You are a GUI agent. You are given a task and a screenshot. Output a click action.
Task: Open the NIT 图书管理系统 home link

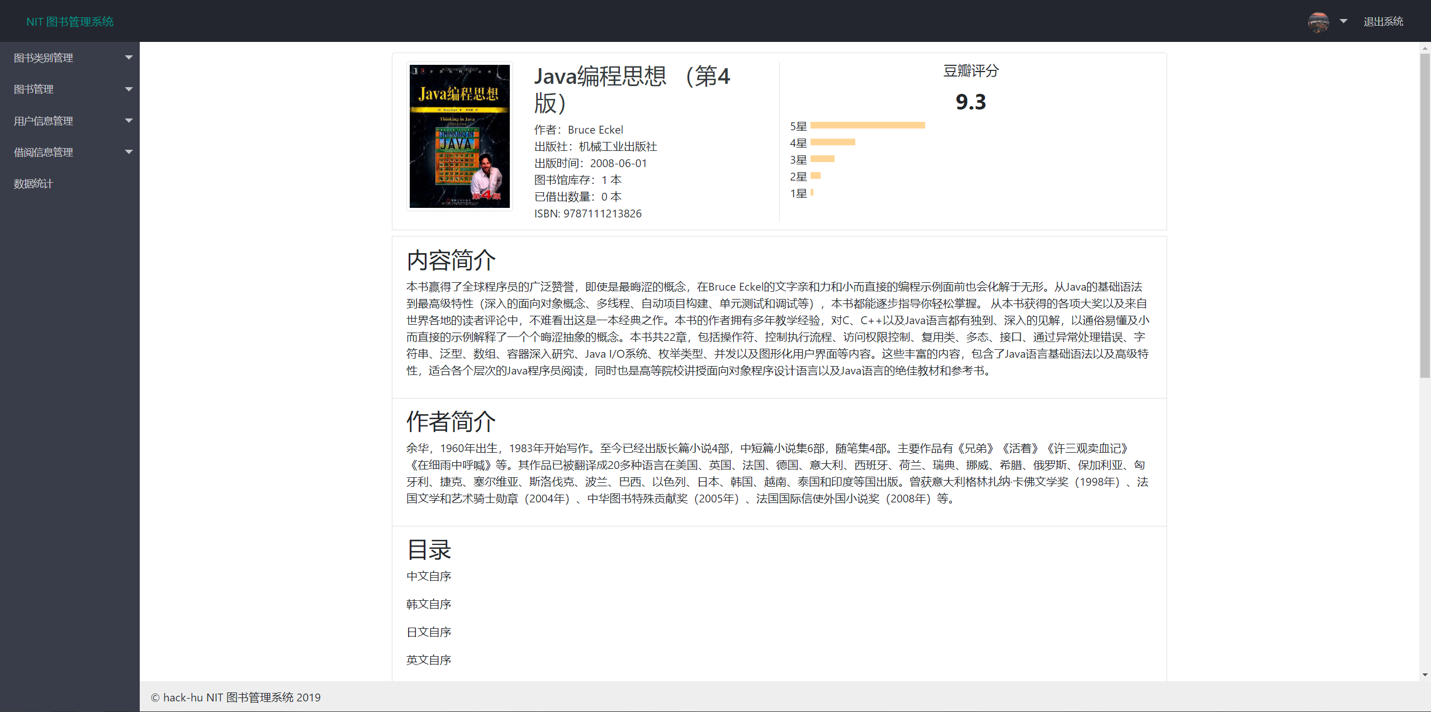(70, 22)
